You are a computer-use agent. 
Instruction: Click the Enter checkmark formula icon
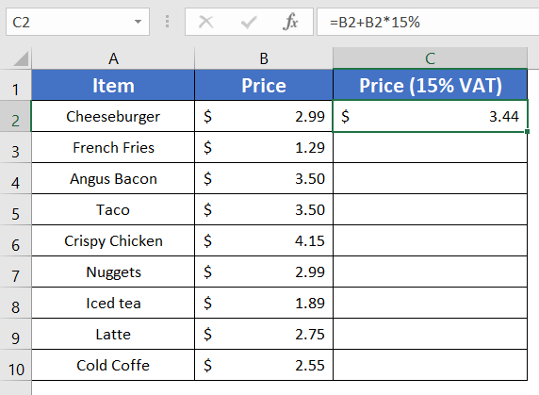249,23
